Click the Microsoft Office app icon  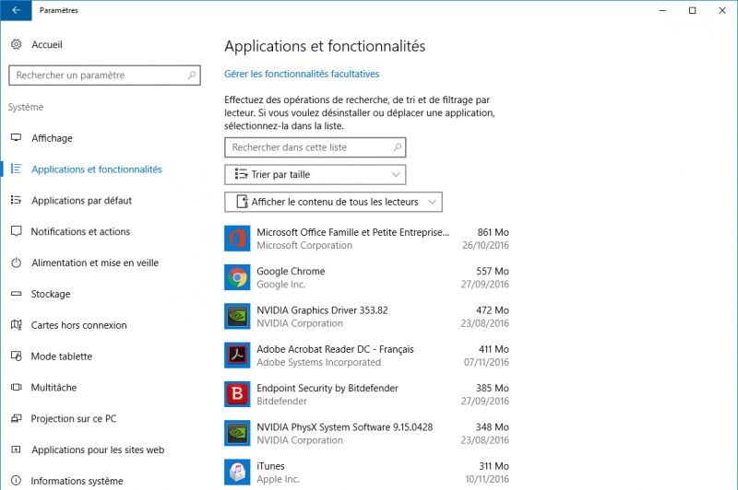click(237, 239)
